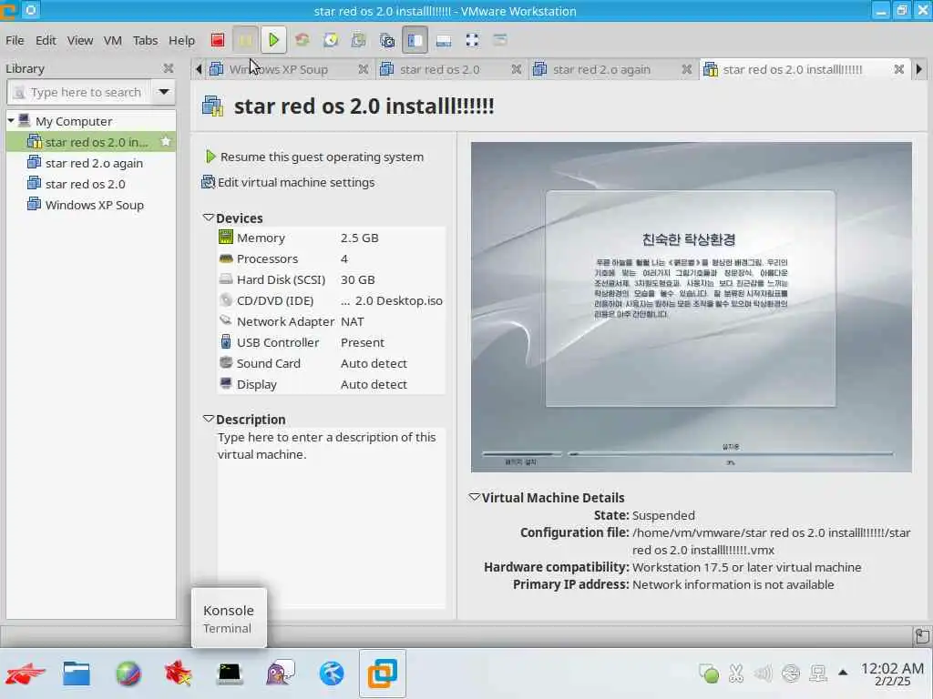
Task: Collapse the My Computer tree node
Action: (11, 121)
